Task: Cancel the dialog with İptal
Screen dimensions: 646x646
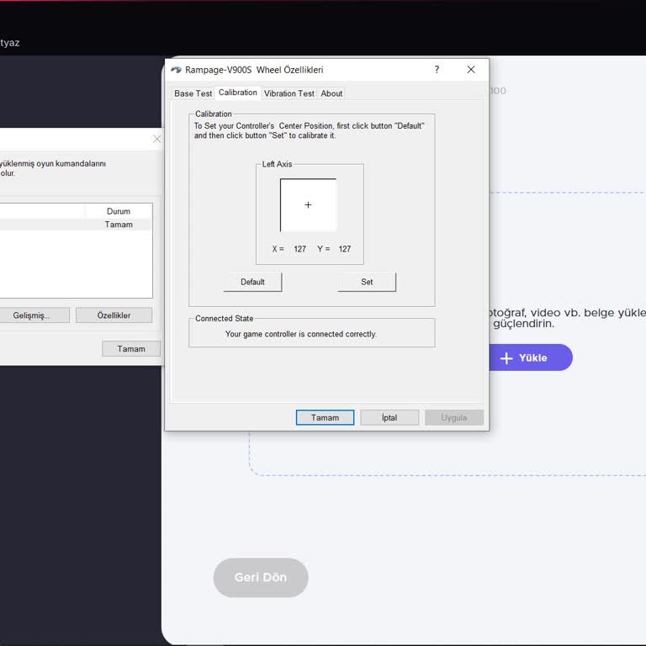Action: pyautogui.click(x=389, y=417)
